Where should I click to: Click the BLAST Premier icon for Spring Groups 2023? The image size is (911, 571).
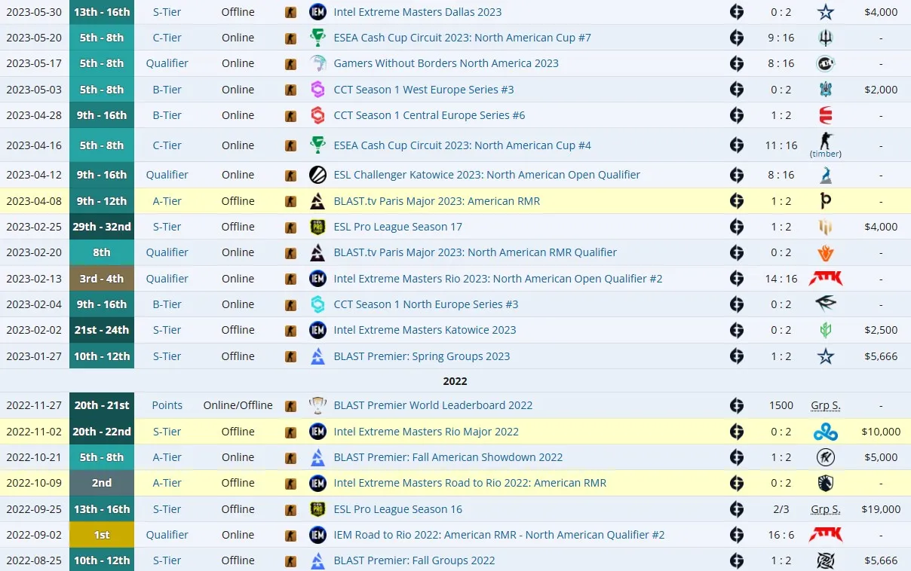click(318, 356)
